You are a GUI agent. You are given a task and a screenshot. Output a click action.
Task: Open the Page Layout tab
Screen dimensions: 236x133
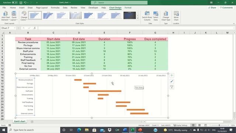pos(42,7)
